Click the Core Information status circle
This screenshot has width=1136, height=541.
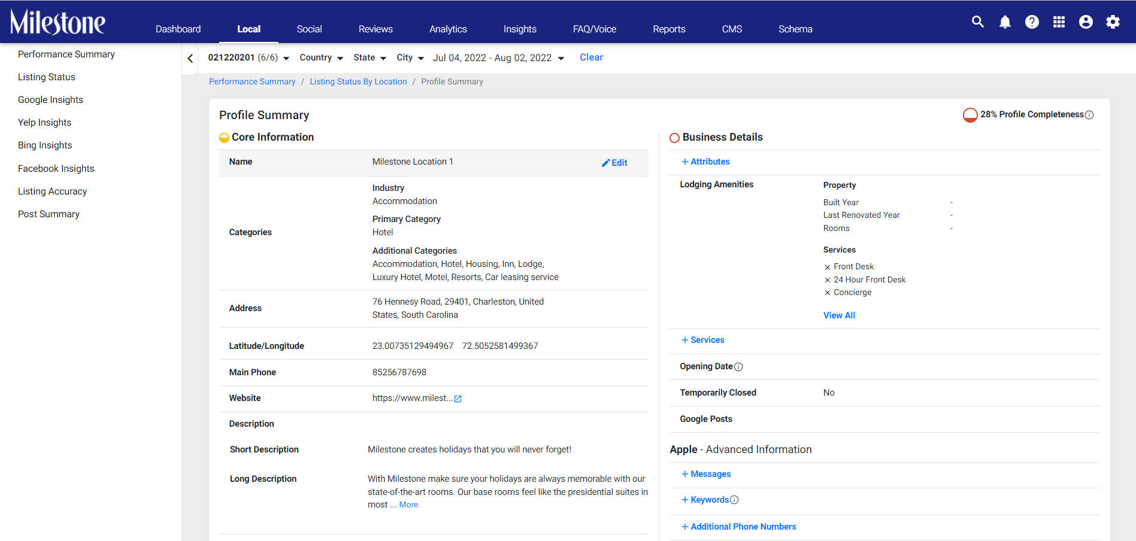(224, 138)
